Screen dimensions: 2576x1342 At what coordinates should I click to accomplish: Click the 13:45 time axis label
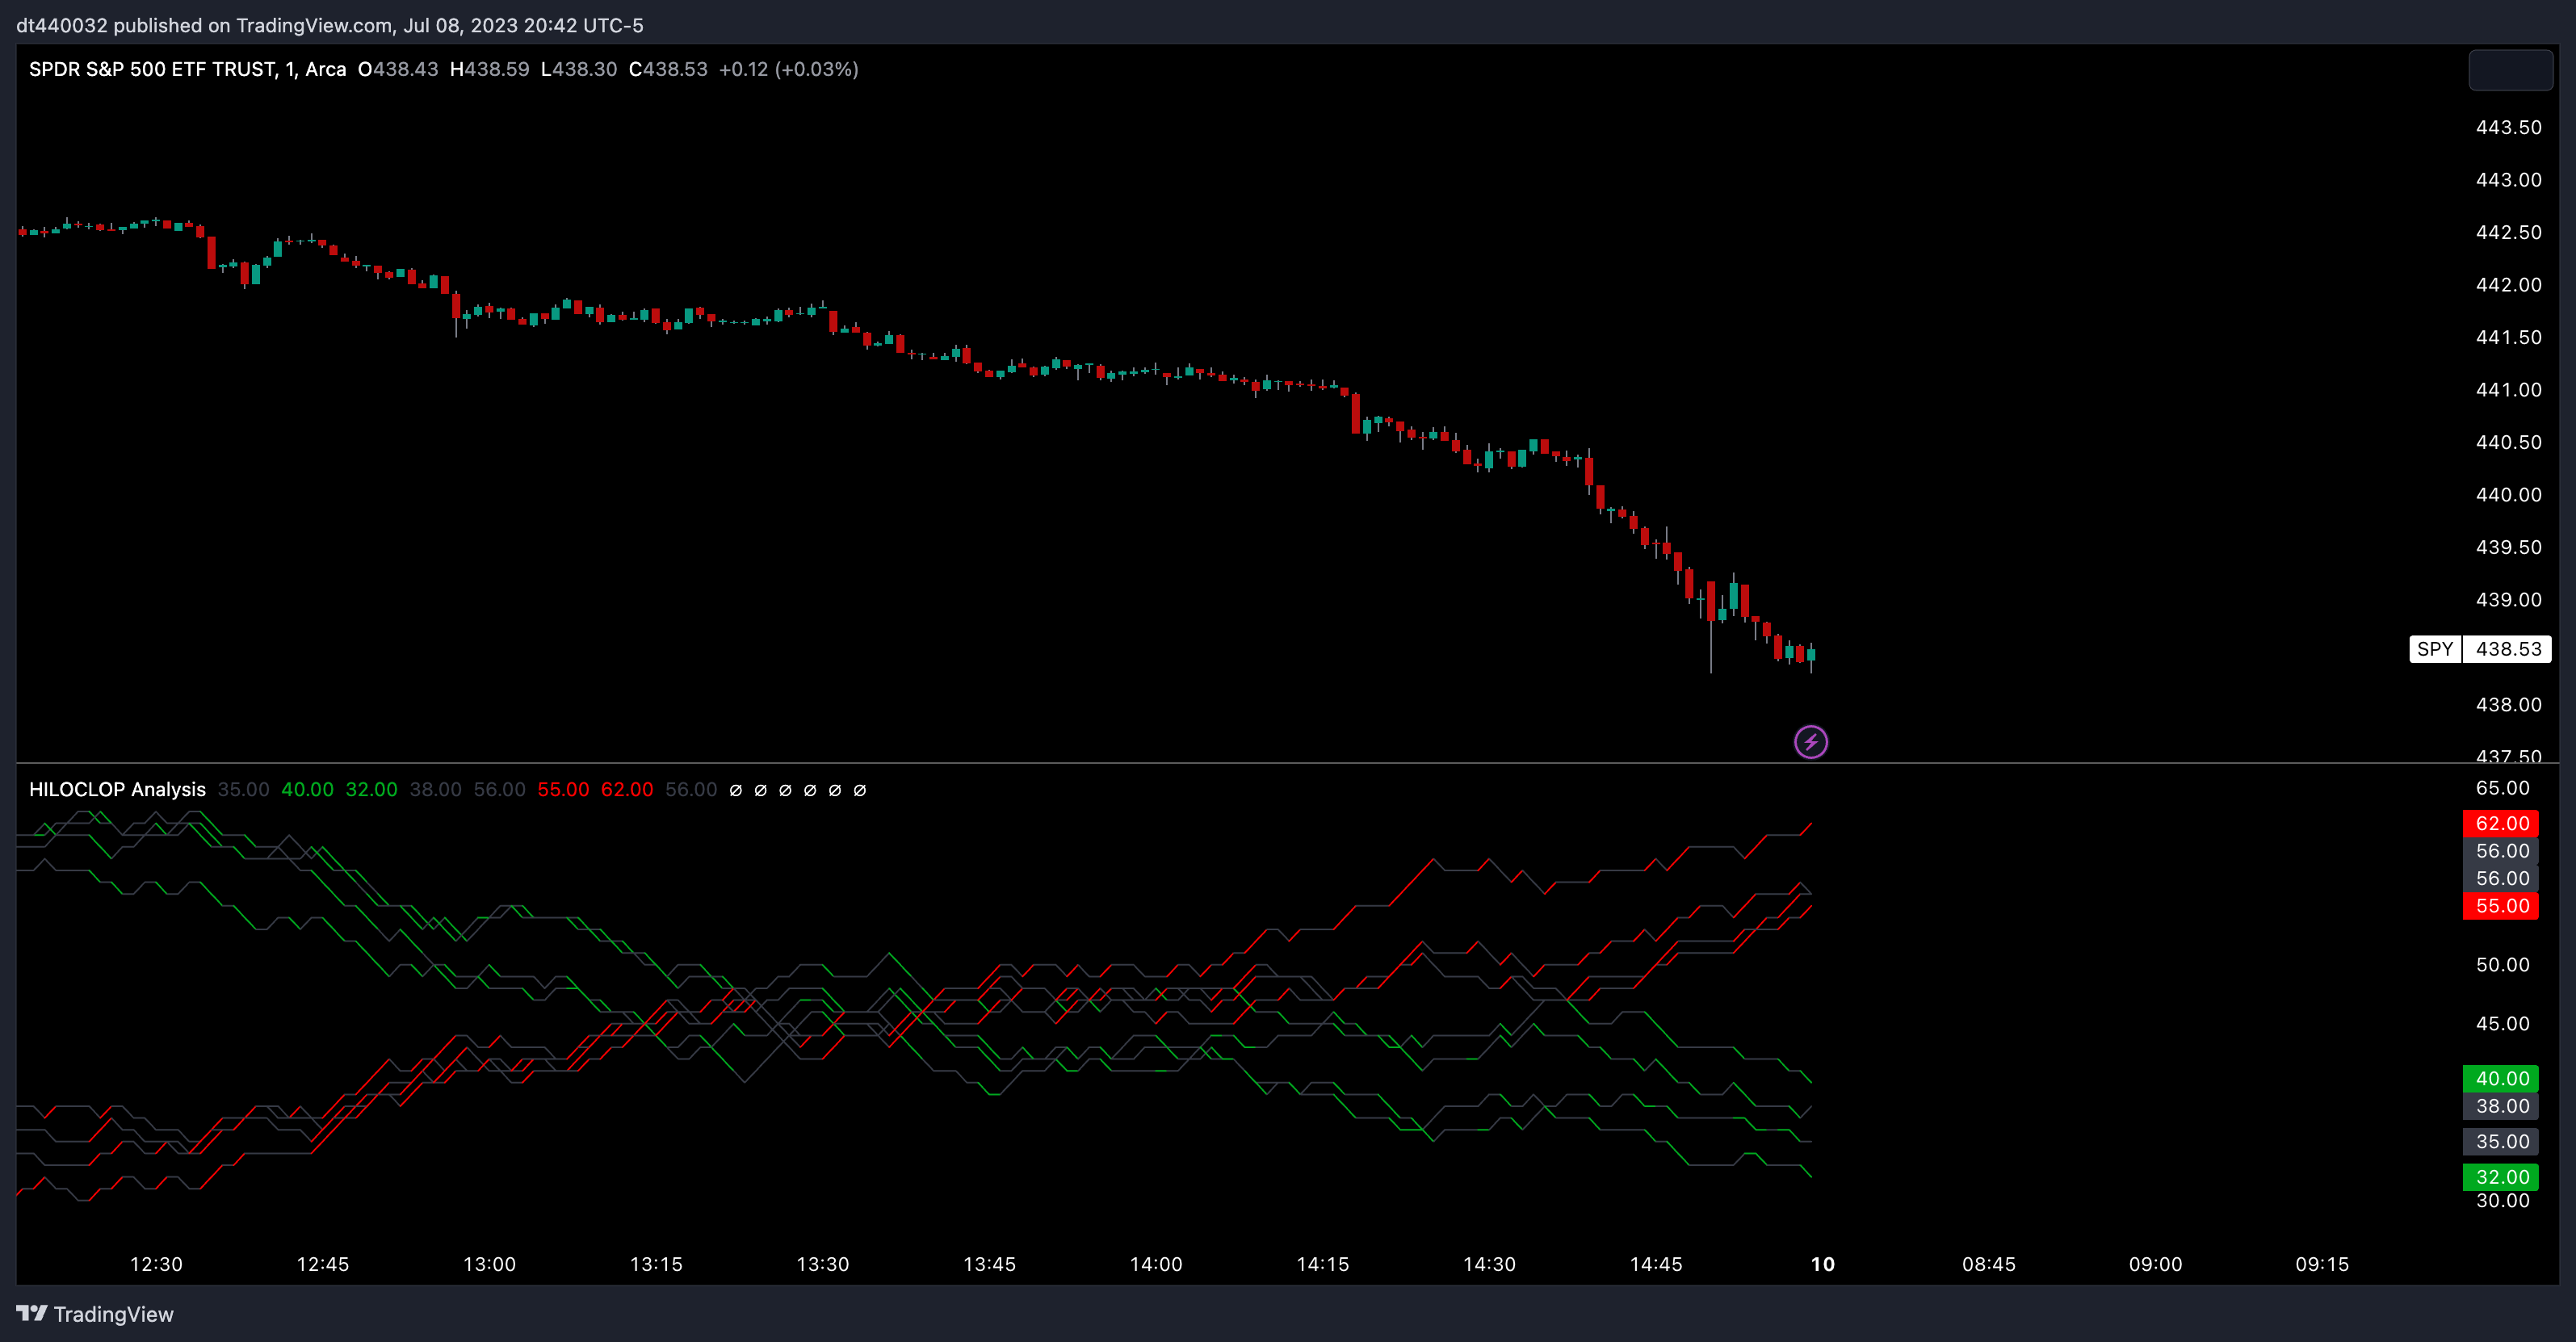pos(989,1264)
